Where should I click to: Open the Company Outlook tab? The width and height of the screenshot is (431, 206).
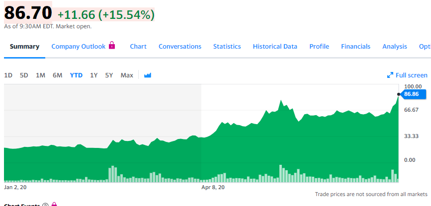click(x=78, y=47)
